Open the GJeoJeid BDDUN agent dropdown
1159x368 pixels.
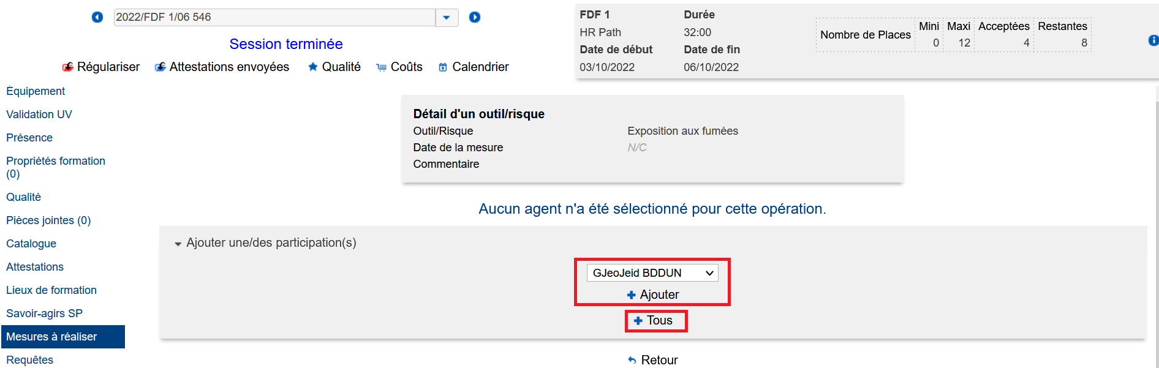(x=652, y=273)
